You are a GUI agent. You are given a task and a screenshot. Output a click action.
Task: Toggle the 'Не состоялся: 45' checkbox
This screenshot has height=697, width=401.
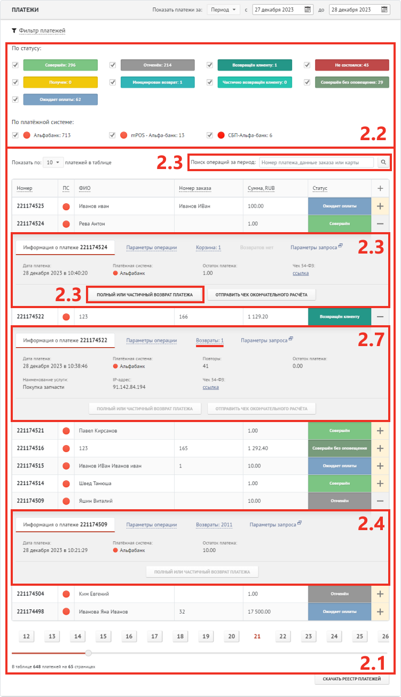pos(307,65)
